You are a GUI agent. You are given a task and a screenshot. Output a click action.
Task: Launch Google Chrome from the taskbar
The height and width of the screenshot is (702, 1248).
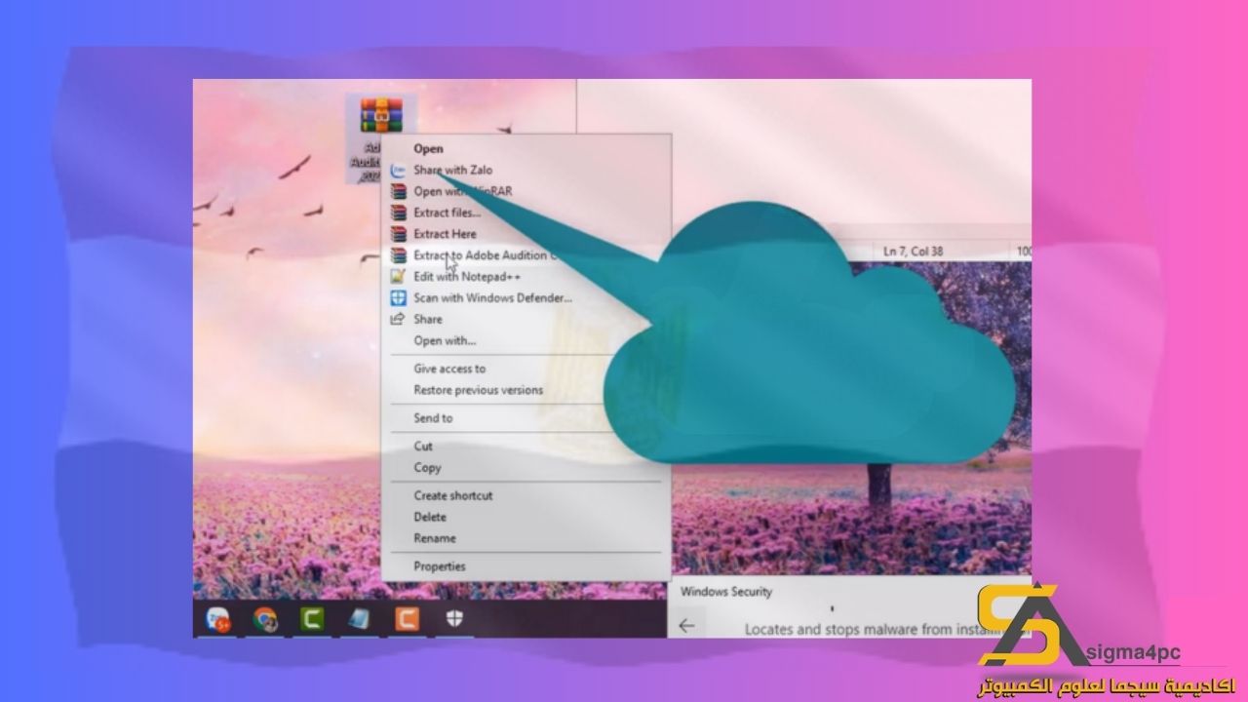click(x=264, y=619)
